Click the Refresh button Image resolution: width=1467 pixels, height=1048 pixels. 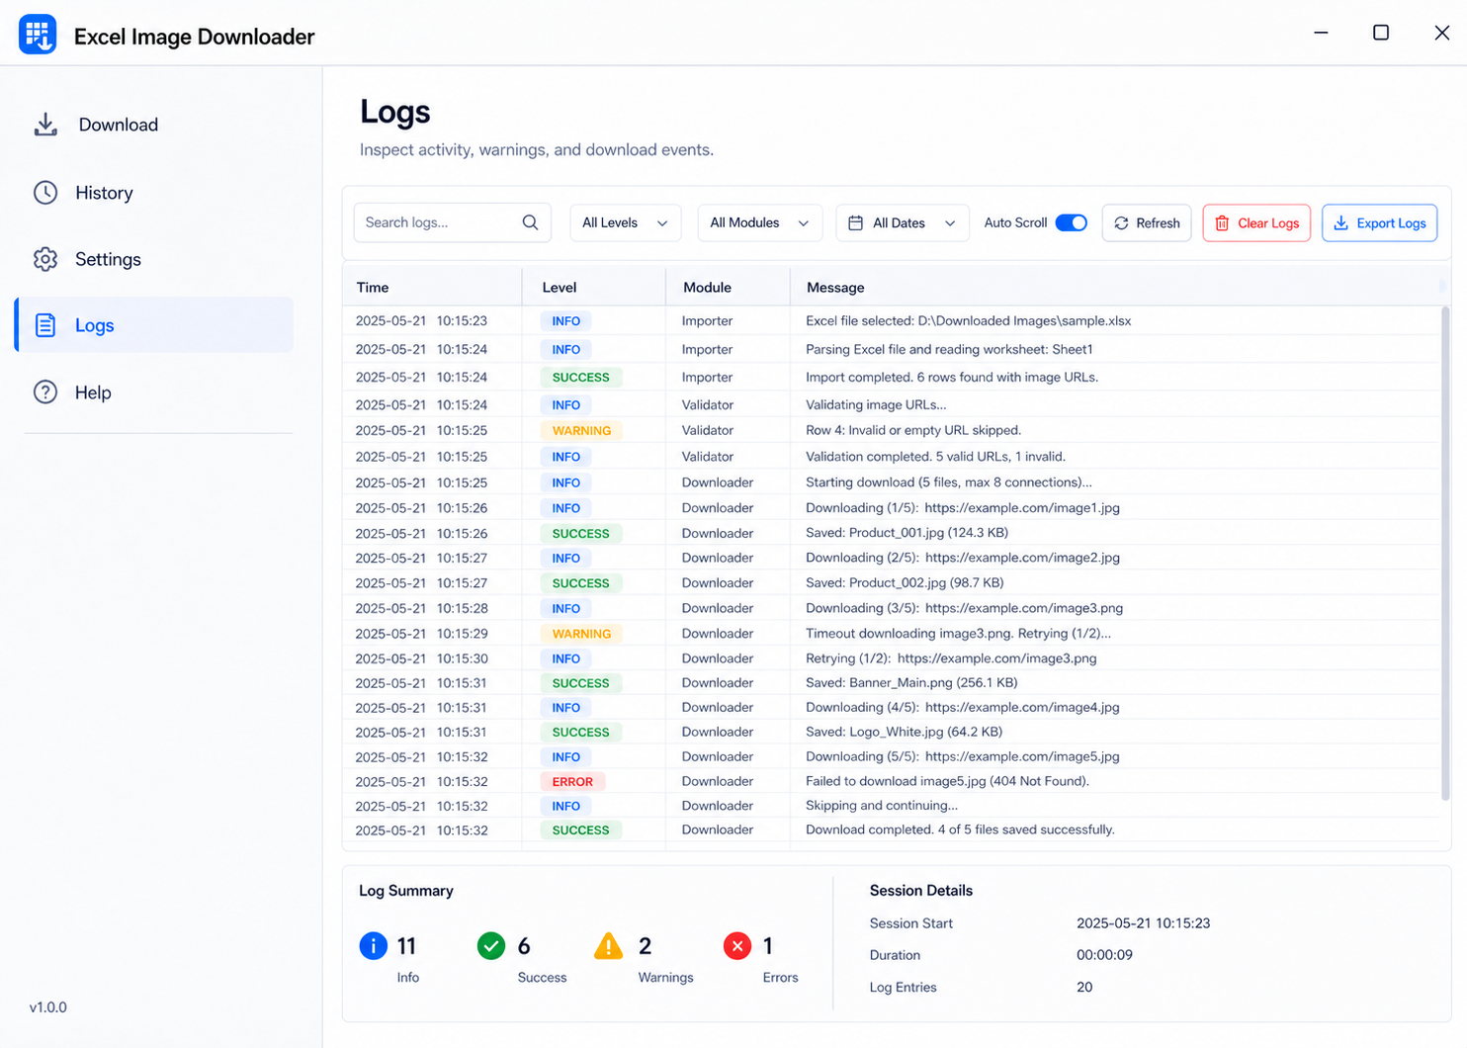point(1147,222)
